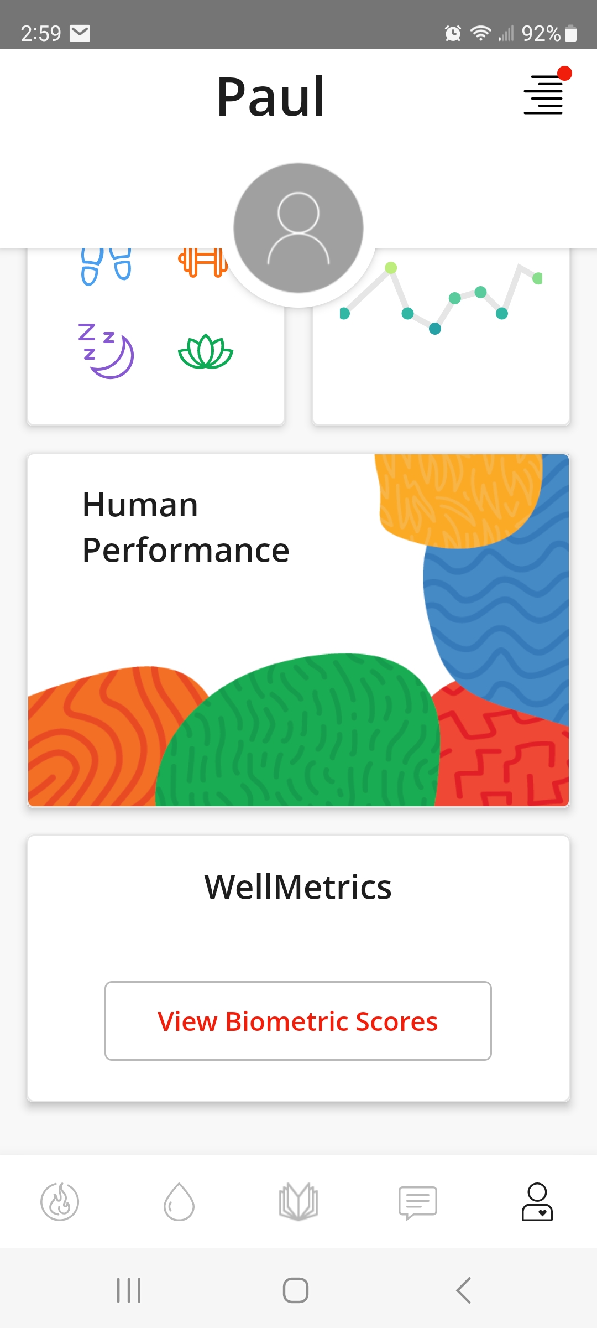
Task: Select the purple sleep moon icon
Action: (x=106, y=351)
